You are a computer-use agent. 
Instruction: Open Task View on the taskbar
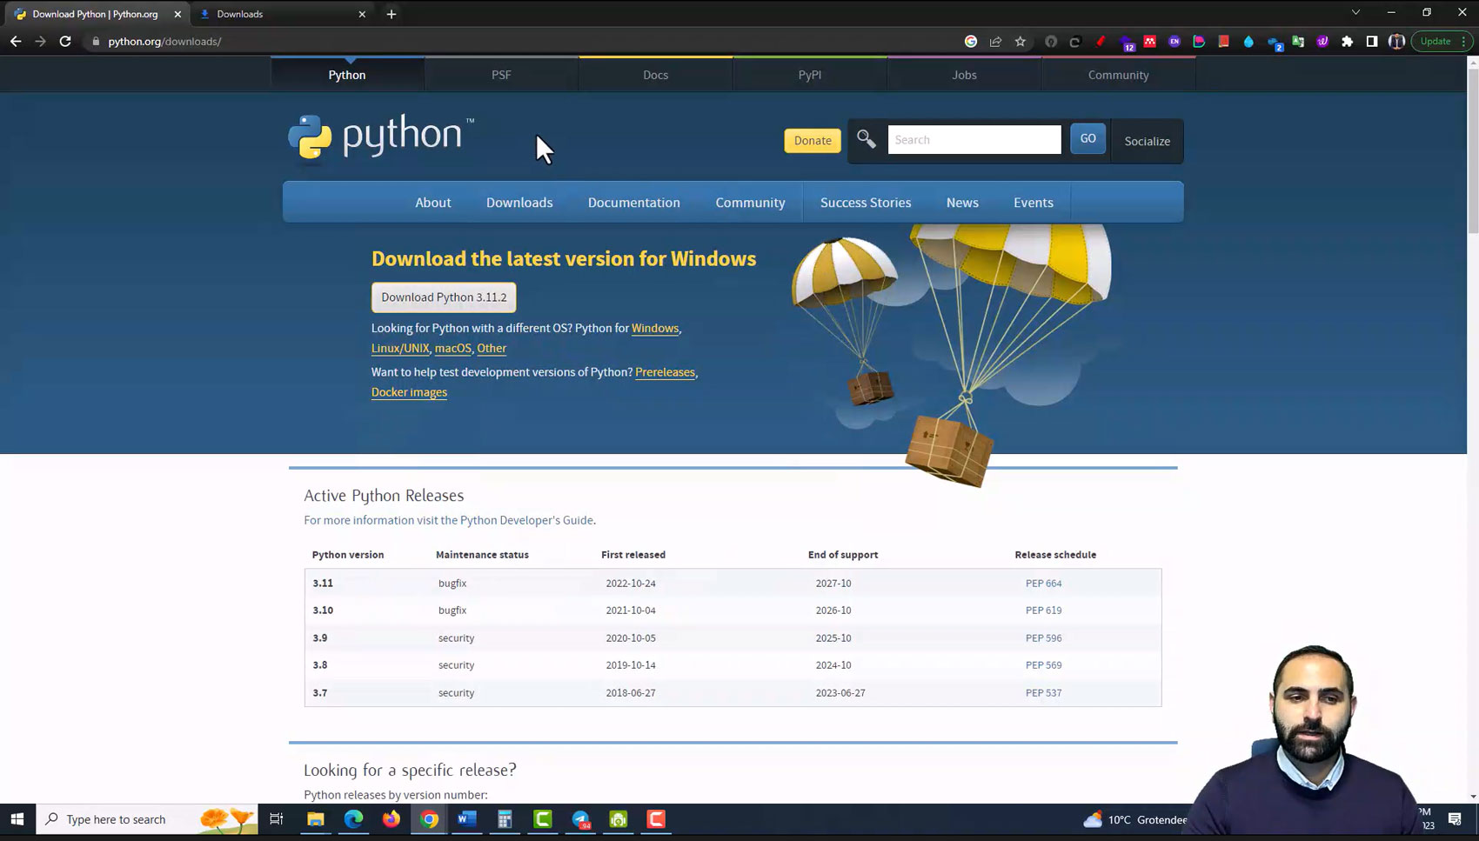[277, 819]
